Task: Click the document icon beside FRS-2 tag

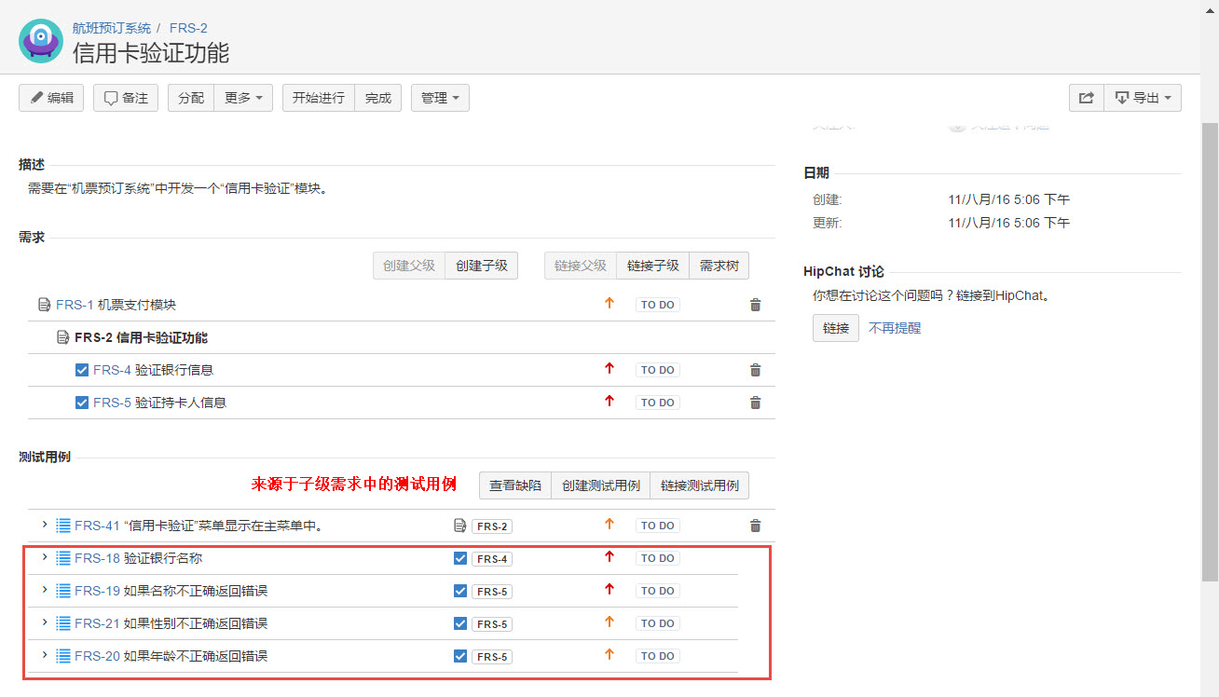Action: pyautogui.click(x=459, y=526)
